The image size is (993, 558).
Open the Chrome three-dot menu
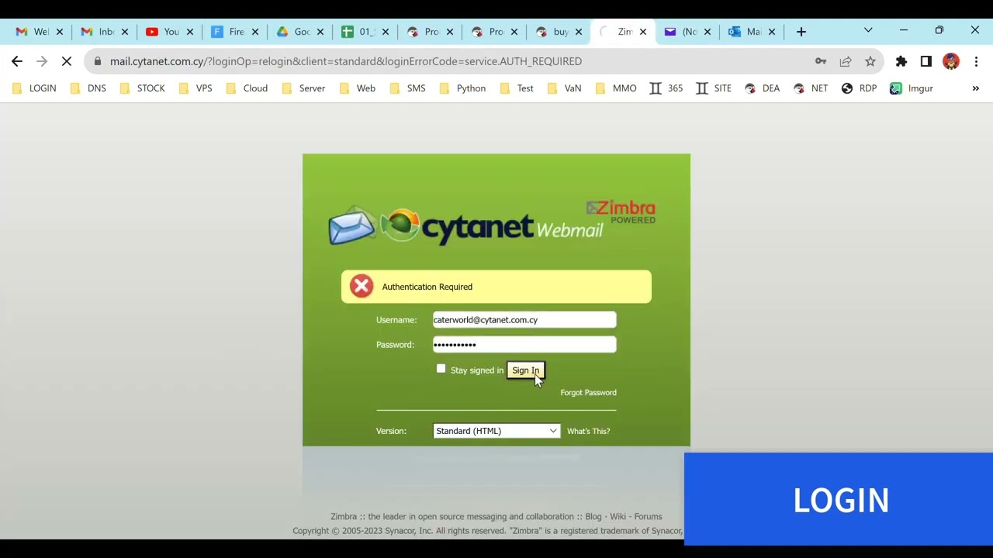coord(976,61)
